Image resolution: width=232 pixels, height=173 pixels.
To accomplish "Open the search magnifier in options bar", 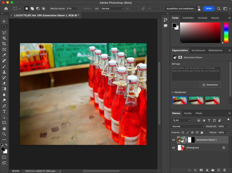I will coord(219,9).
